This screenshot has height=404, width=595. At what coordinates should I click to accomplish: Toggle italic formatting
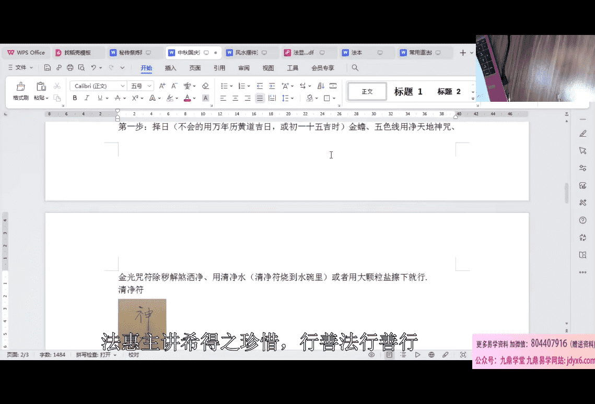click(x=87, y=98)
